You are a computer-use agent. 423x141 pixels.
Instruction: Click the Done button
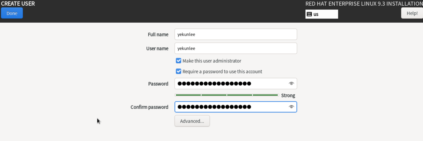(12, 13)
